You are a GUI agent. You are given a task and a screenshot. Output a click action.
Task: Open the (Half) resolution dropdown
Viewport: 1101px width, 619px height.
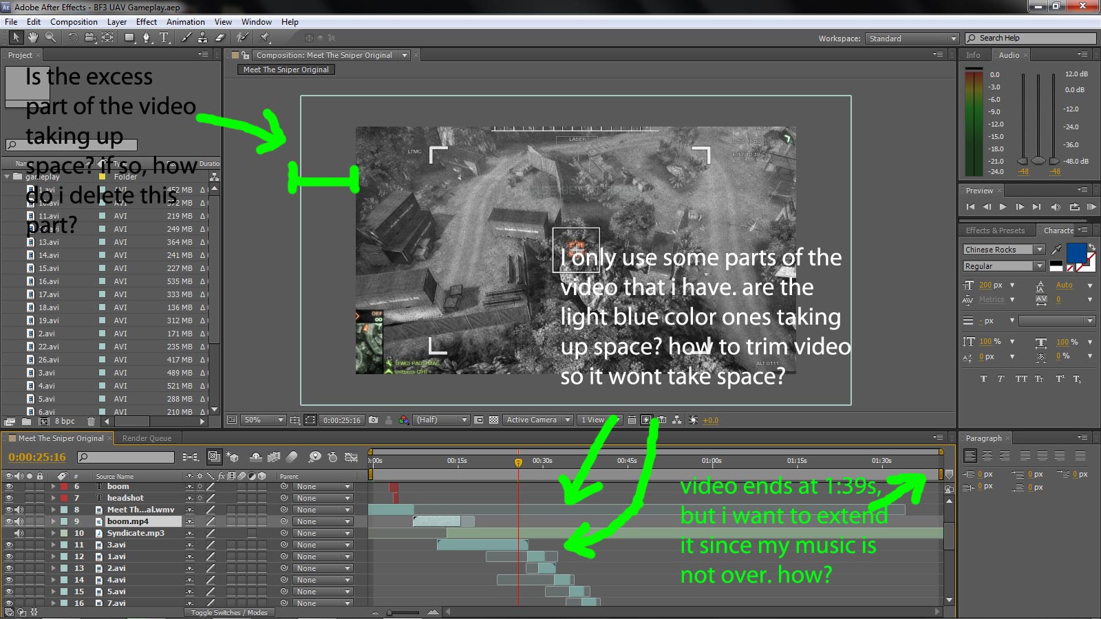pyautogui.click(x=441, y=420)
